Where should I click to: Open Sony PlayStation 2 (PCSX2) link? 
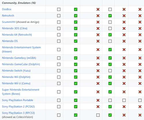point(18,107)
